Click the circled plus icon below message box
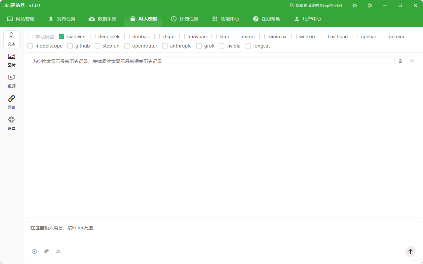This screenshot has width=423, height=264. click(x=34, y=251)
